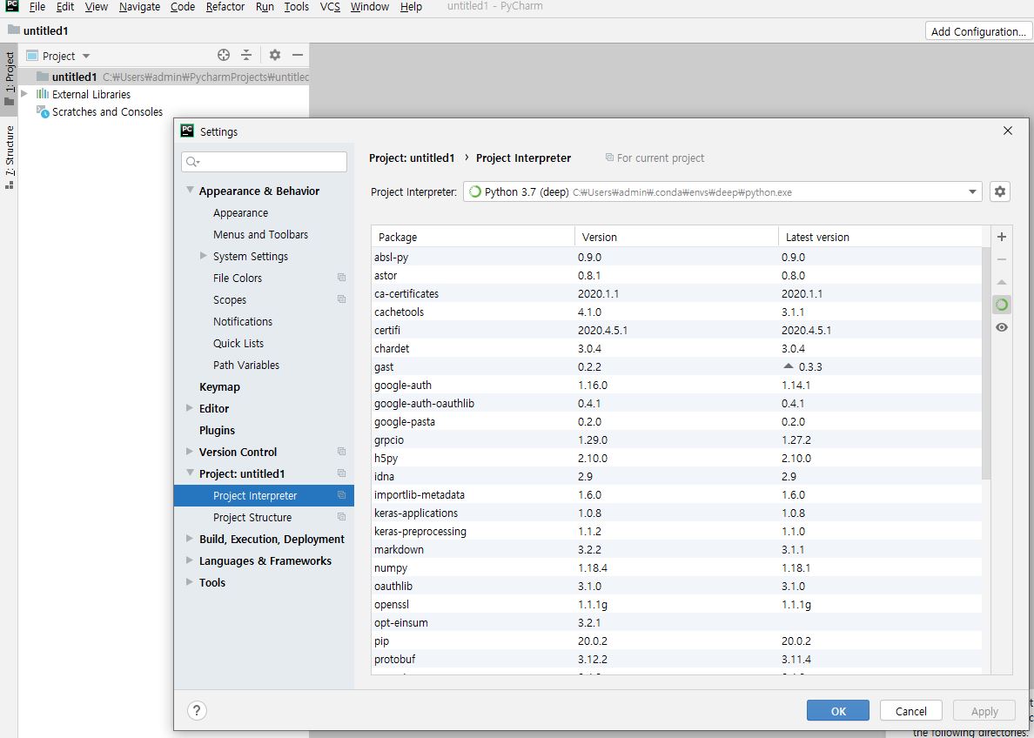Open the File menu
The height and width of the screenshot is (738, 1034).
point(37,7)
